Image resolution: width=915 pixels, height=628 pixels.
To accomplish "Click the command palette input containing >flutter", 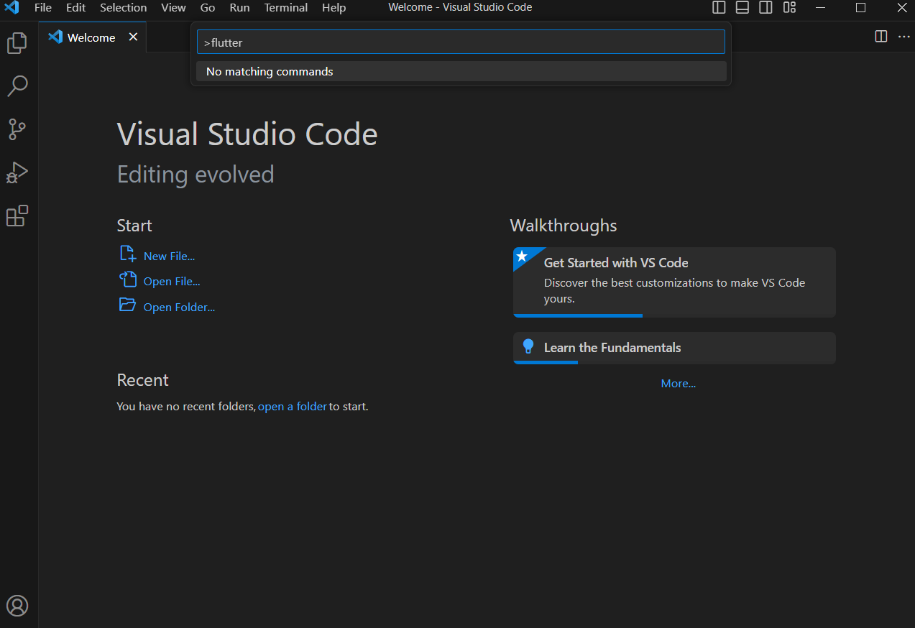I will tap(461, 42).
